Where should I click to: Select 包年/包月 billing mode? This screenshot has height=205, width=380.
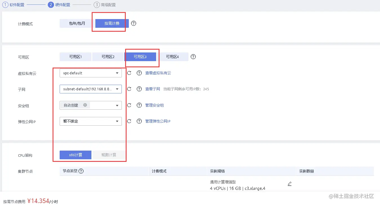[x=77, y=24]
